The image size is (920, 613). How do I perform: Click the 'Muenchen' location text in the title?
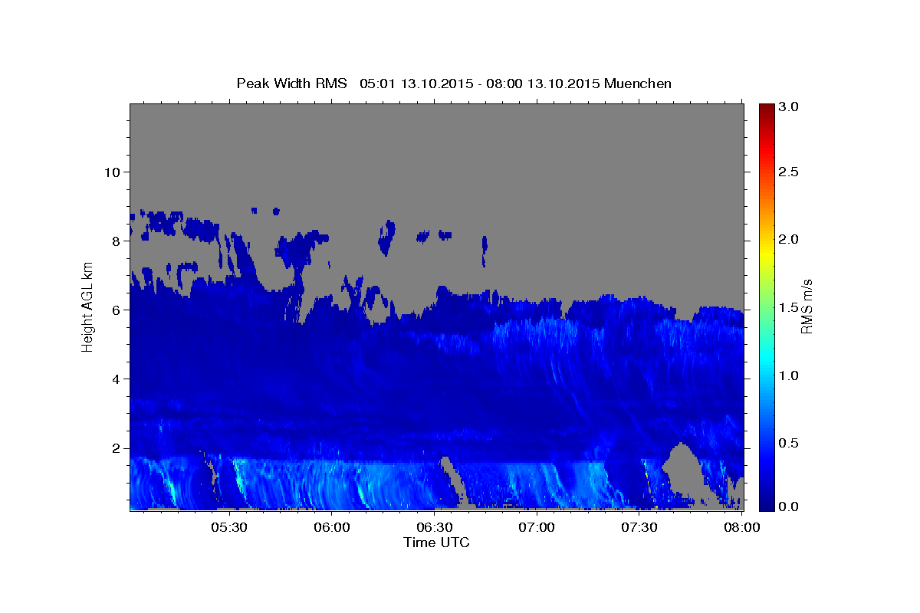coord(638,84)
